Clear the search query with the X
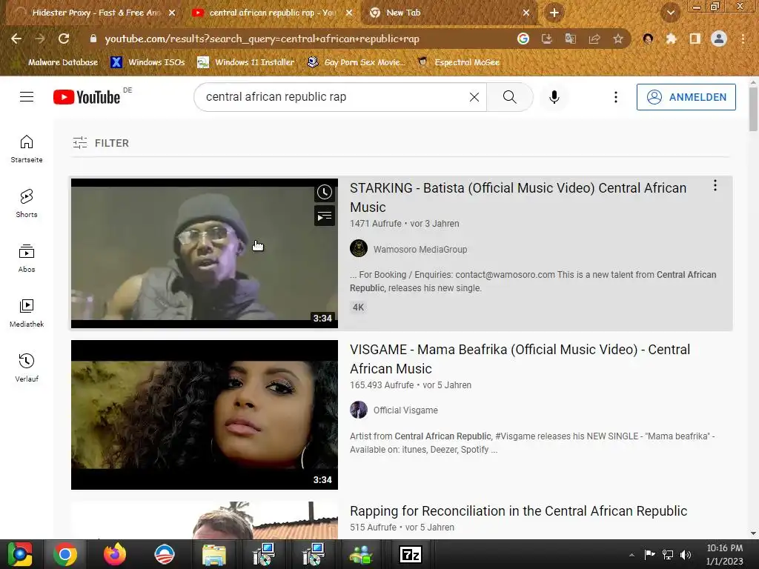Image resolution: width=759 pixels, height=569 pixels. coord(474,97)
